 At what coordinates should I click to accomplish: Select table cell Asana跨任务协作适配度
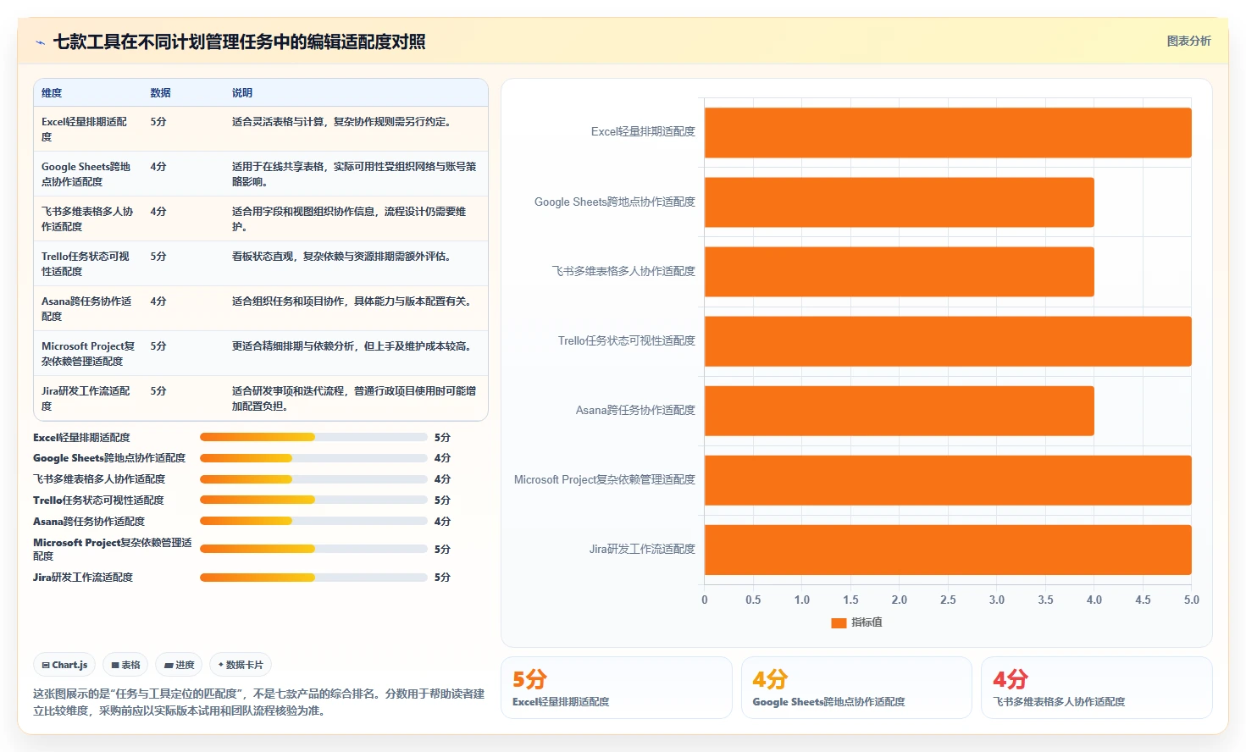[x=86, y=308]
